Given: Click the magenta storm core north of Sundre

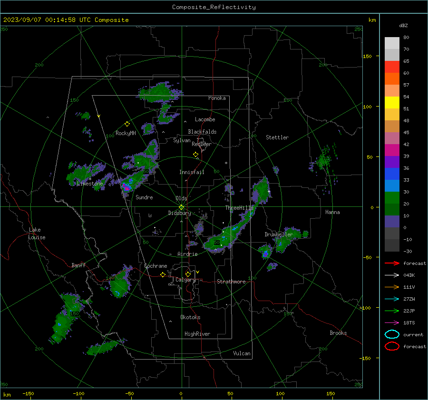Looking at the screenshot, I should (x=126, y=187).
